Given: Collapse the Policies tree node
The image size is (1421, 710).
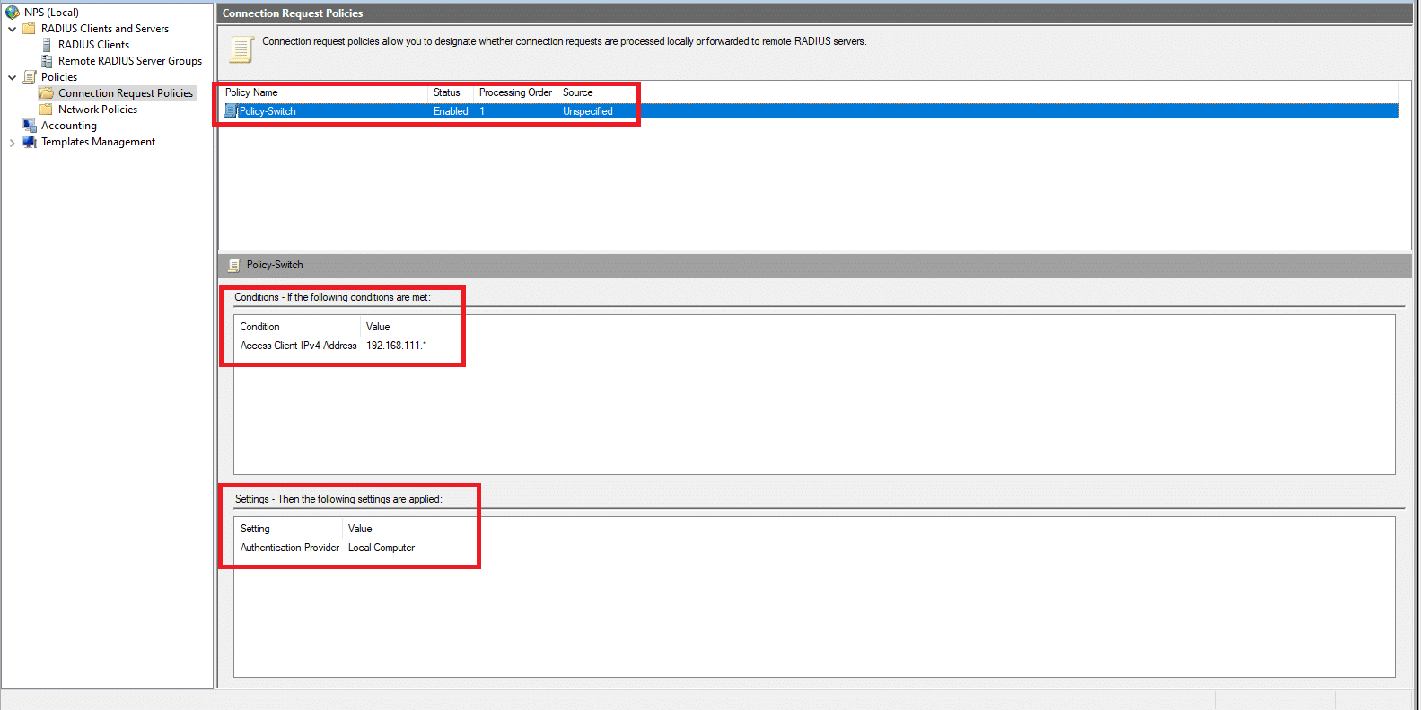Looking at the screenshot, I should coord(12,77).
